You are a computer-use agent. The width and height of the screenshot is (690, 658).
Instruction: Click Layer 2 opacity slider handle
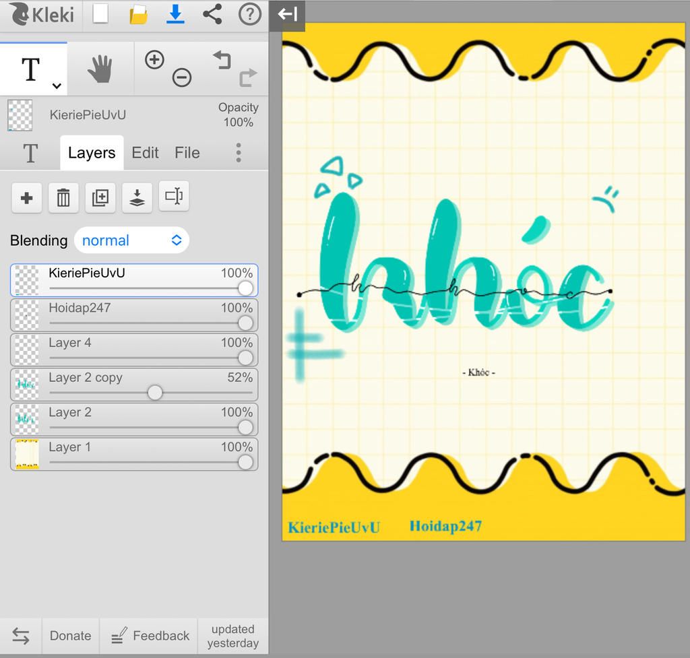(x=245, y=427)
